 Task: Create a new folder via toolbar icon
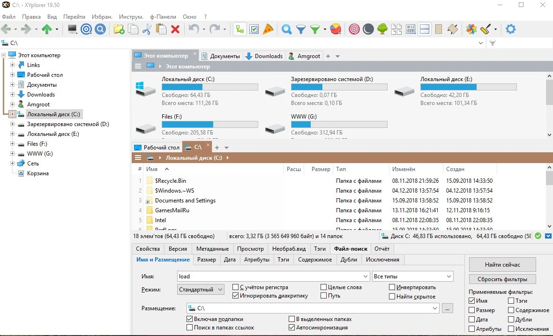pos(119,29)
